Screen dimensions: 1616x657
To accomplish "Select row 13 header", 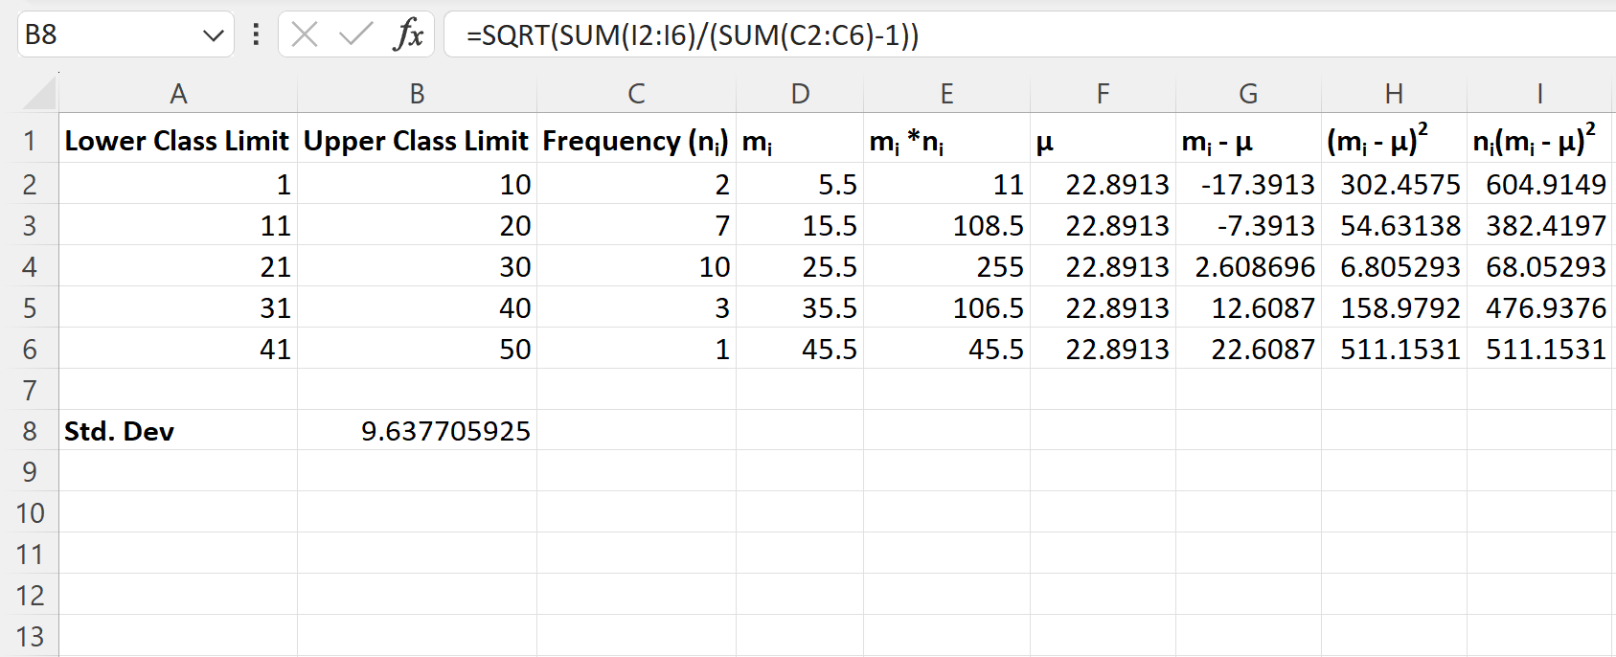I will tap(30, 637).
